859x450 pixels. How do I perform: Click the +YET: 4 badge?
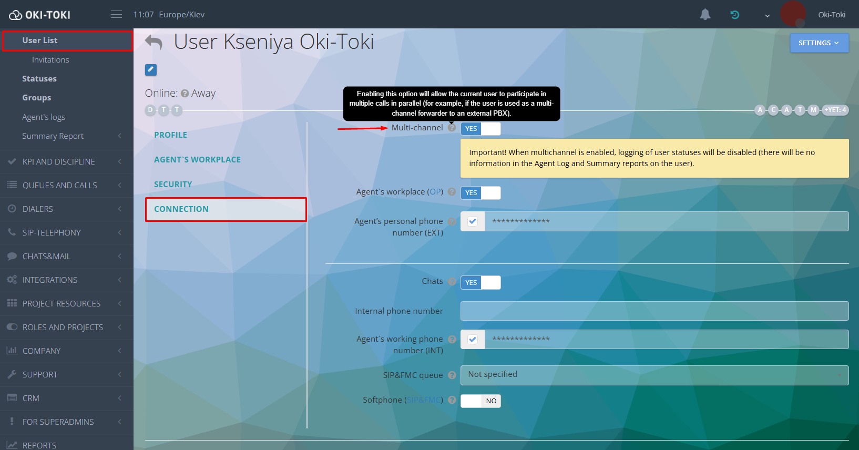click(x=835, y=110)
